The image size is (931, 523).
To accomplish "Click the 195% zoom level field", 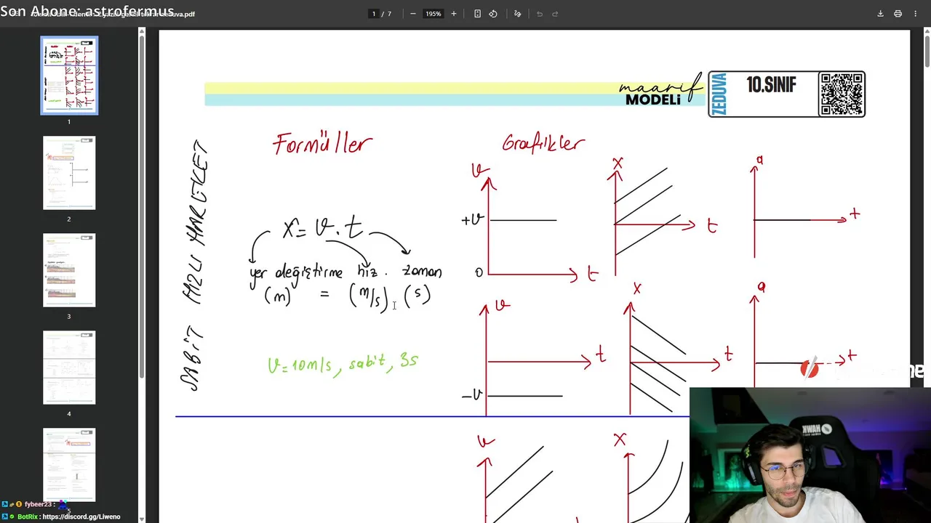I will 433,14.
